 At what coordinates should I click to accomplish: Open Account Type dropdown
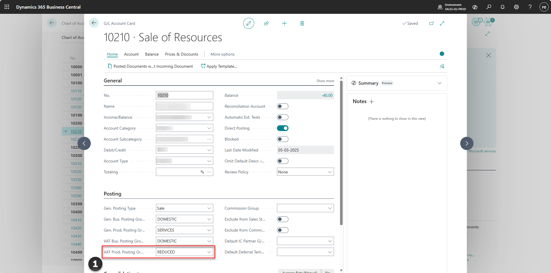pos(209,161)
